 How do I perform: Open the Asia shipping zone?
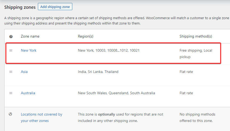[24, 72]
